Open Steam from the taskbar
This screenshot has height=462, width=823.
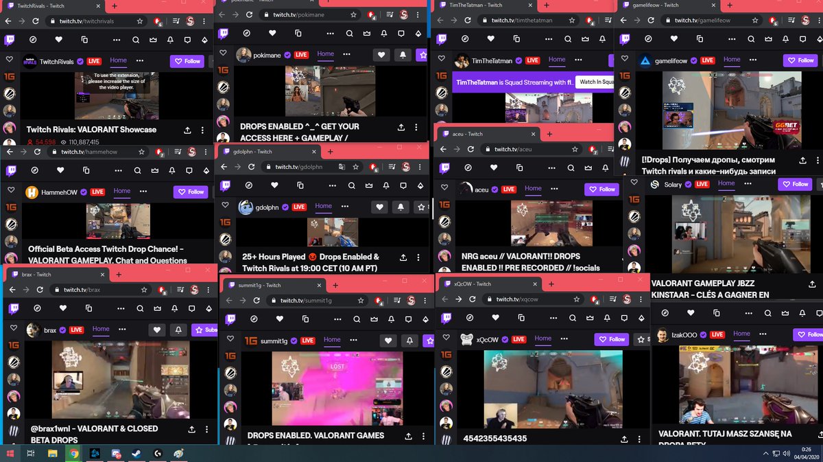[x=137, y=453]
